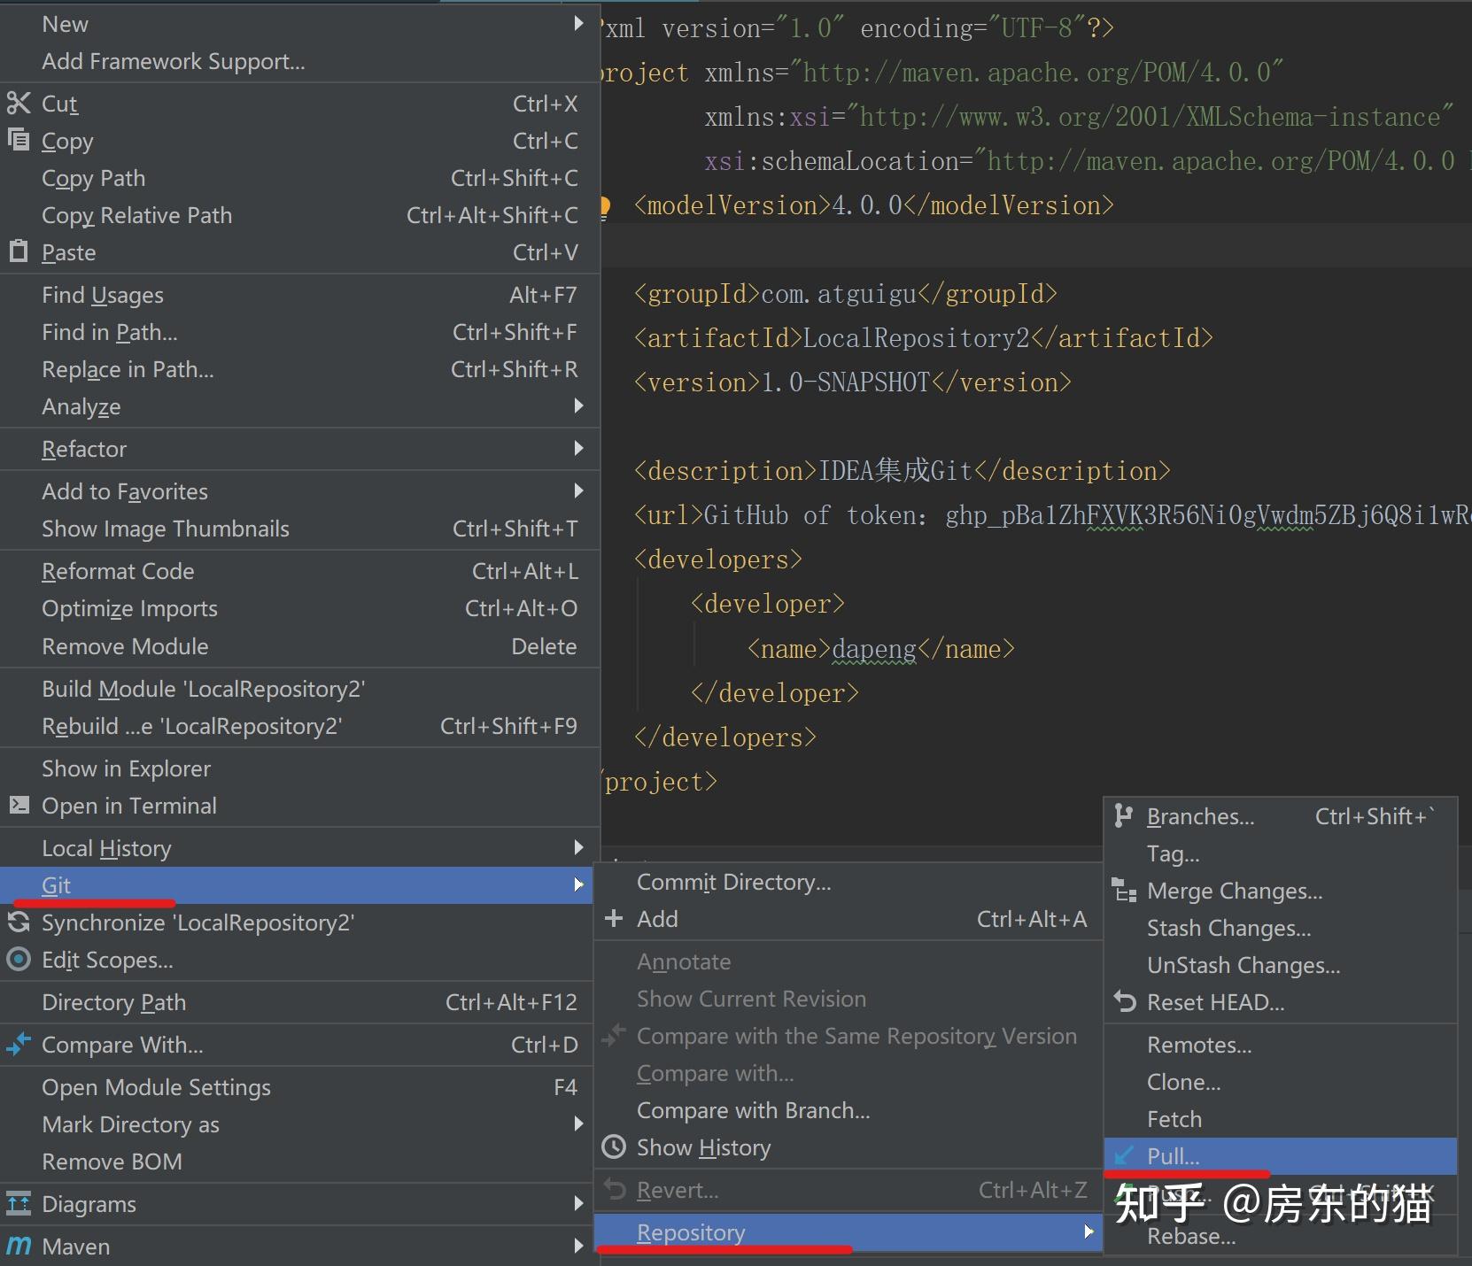This screenshot has height=1266, width=1472.
Task: Click the Maven 'm' icon
Action: (19, 1246)
